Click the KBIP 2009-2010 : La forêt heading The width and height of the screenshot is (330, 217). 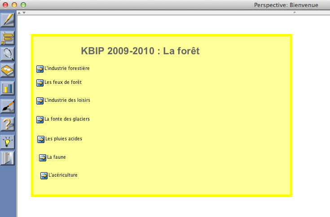[140, 51]
